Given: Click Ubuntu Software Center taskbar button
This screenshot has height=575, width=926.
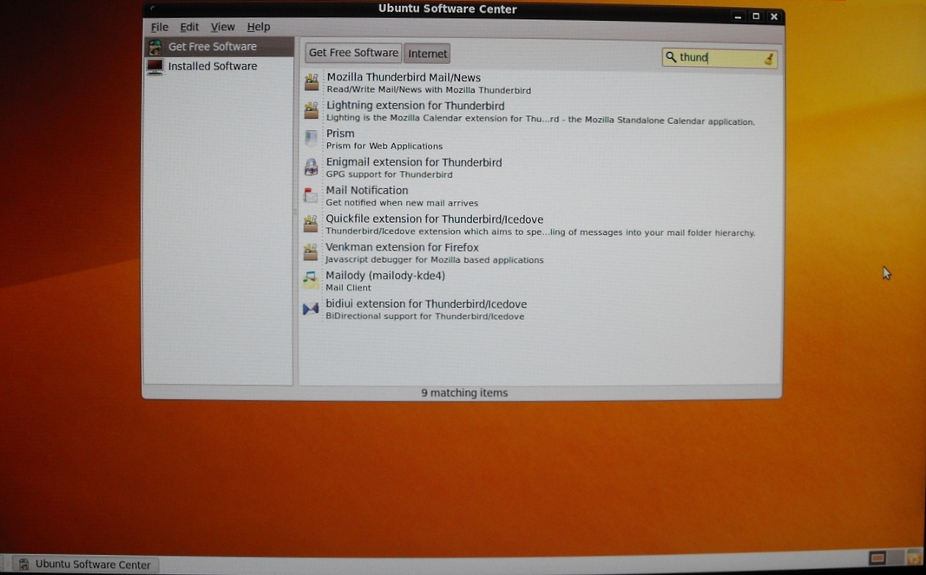Looking at the screenshot, I should (x=85, y=565).
